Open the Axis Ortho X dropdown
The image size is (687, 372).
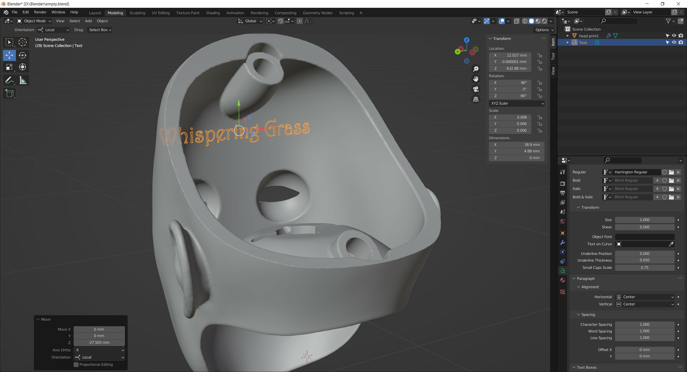coord(99,350)
